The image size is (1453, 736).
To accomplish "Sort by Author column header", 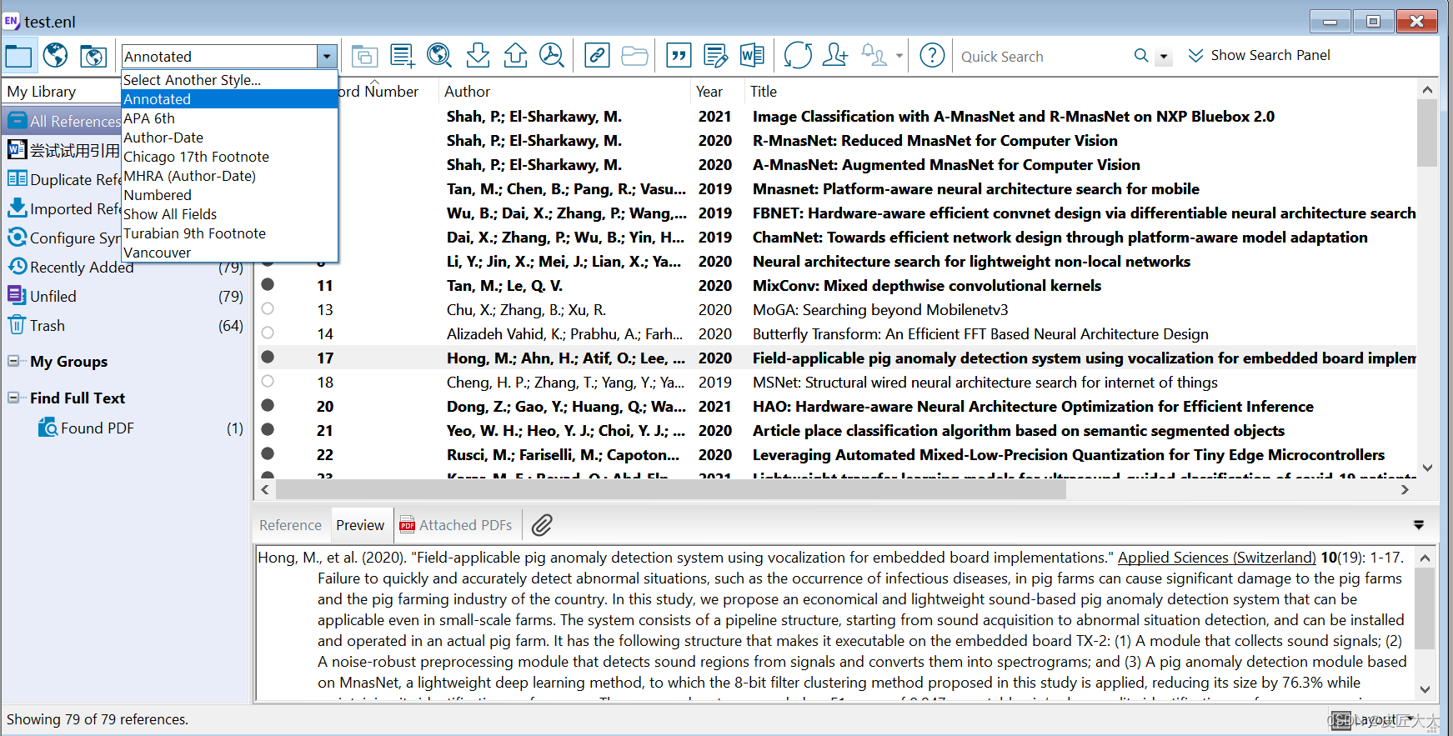I will (x=564, y=92).
